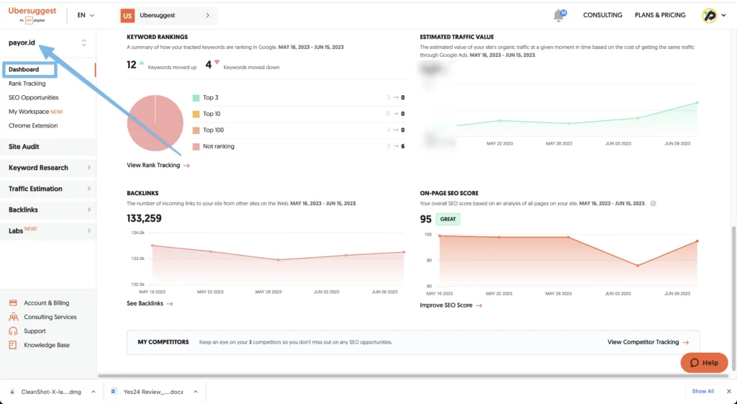Open CONSULTING in the top navigation
Screen dimensions: 737x404
click(x=602, y=15)
